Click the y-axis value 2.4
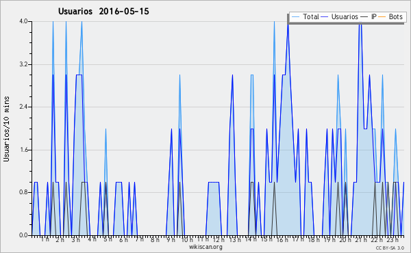Screen dimensions: 411x253 23,107
